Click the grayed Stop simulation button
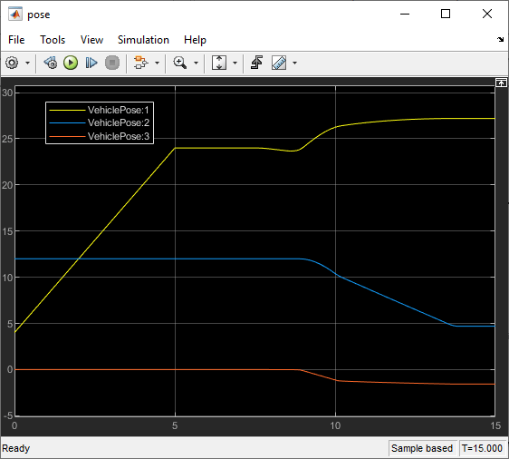The width and height of the screenshot is (509, 459). [112, 63]
